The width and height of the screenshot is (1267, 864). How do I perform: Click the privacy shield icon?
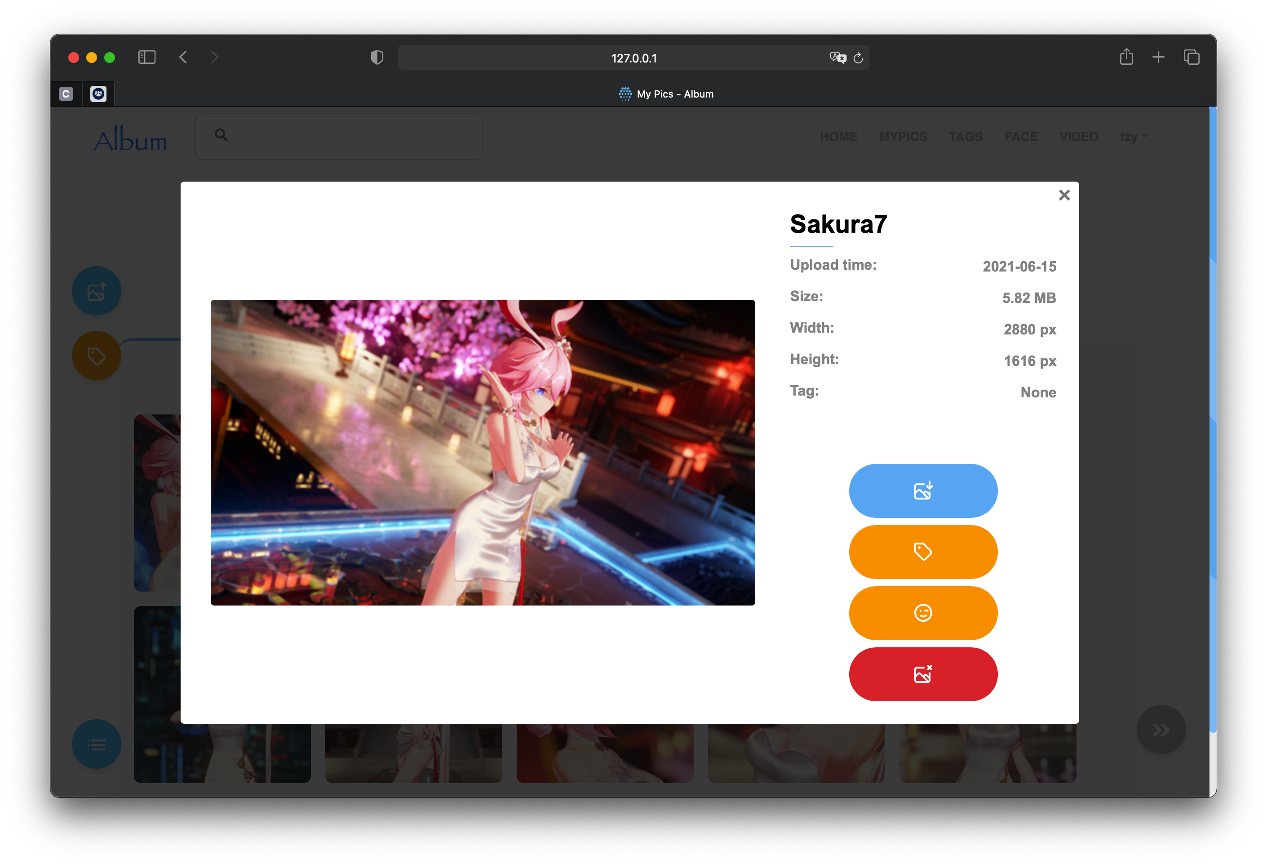pyautogui.click(x=377, y=57)
